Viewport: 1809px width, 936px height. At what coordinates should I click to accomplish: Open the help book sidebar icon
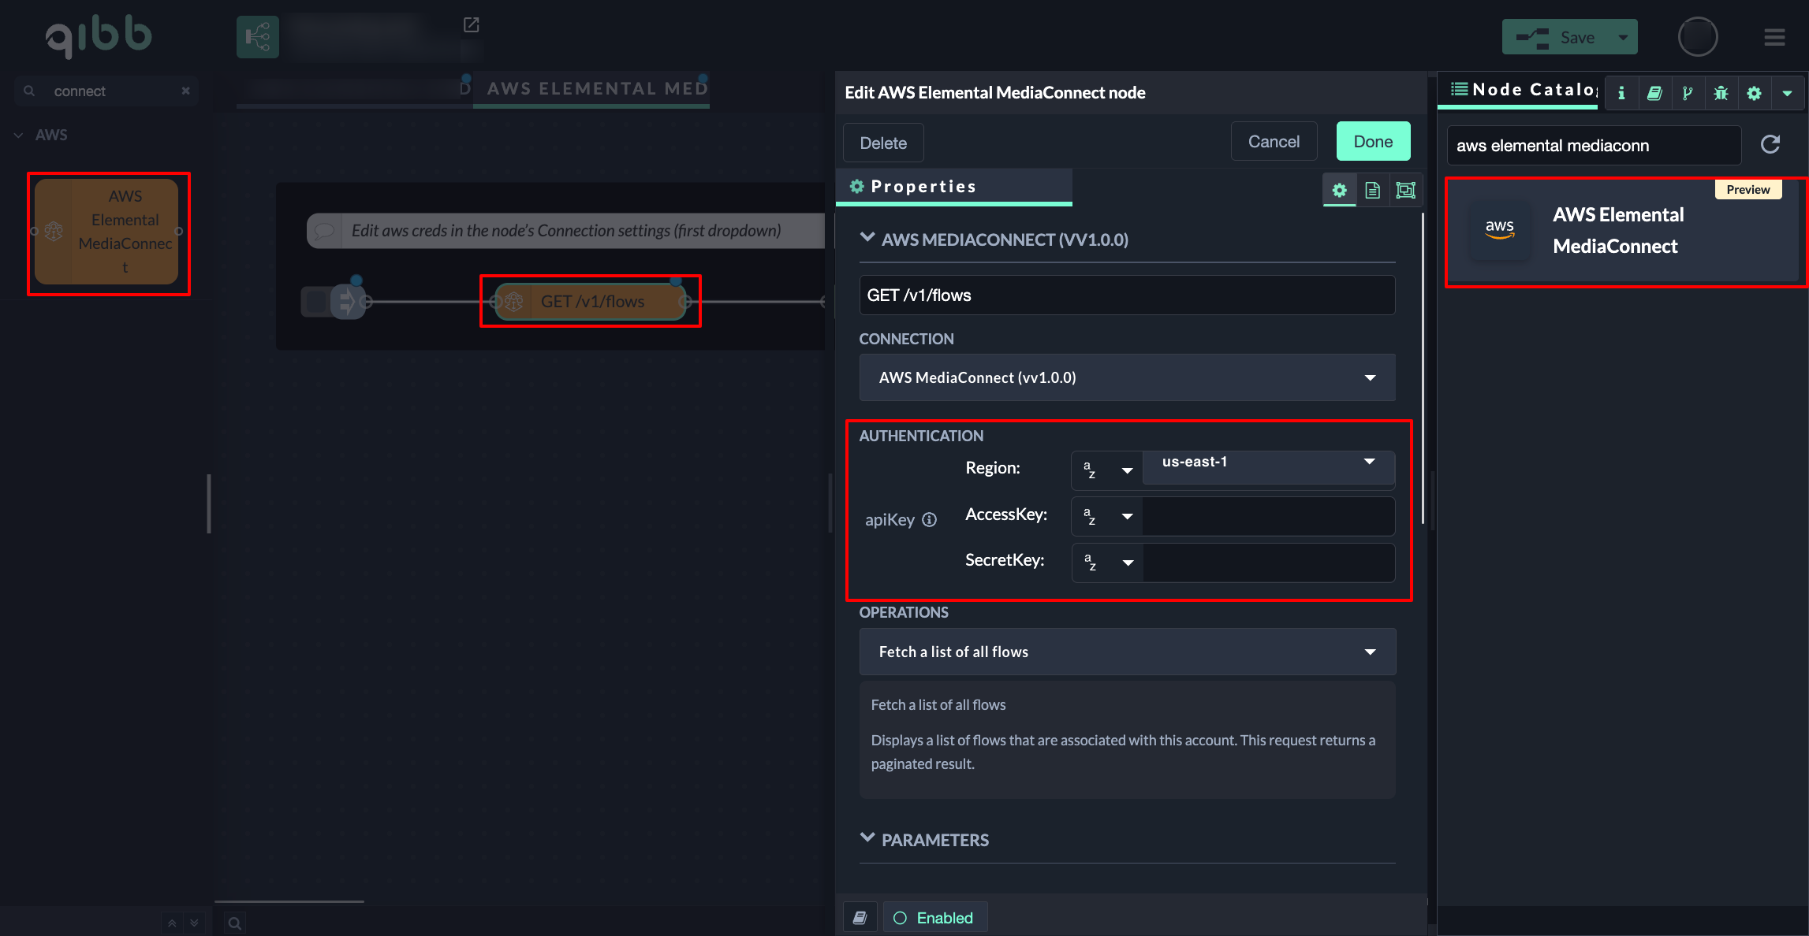[x=1654, y=93]
